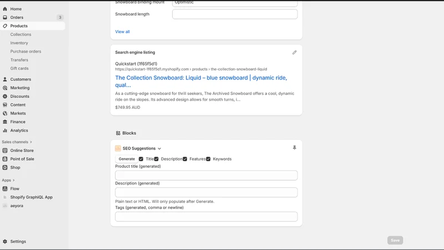Click the Orders count badge 3
Screen dimensions: 444x250
pos(60,17)
